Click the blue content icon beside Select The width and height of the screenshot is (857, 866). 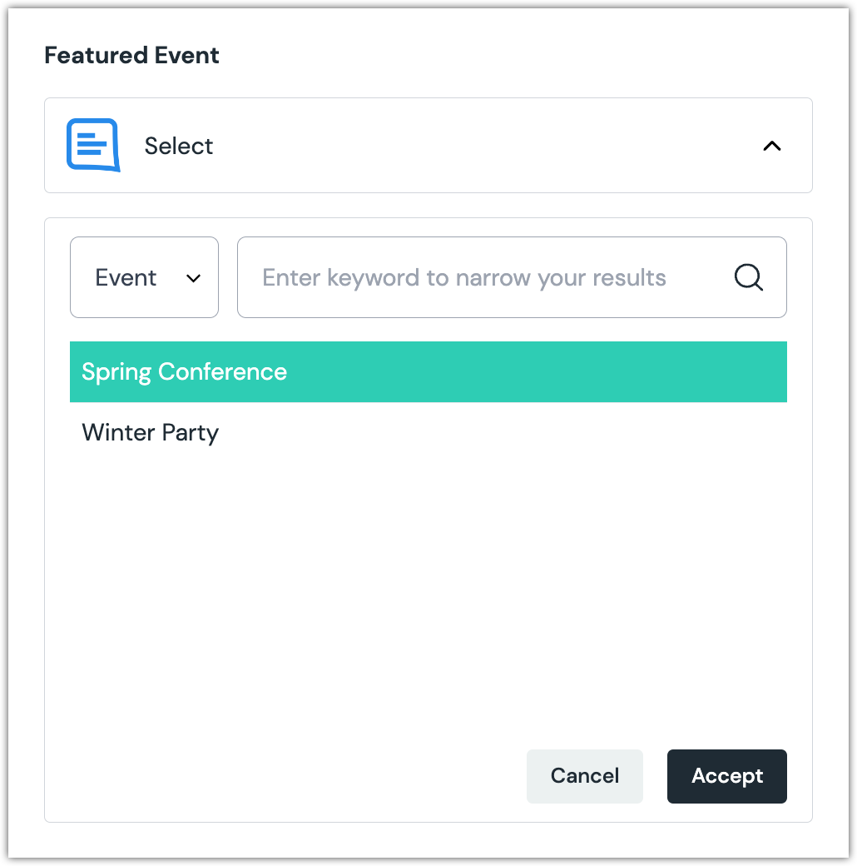93,146
